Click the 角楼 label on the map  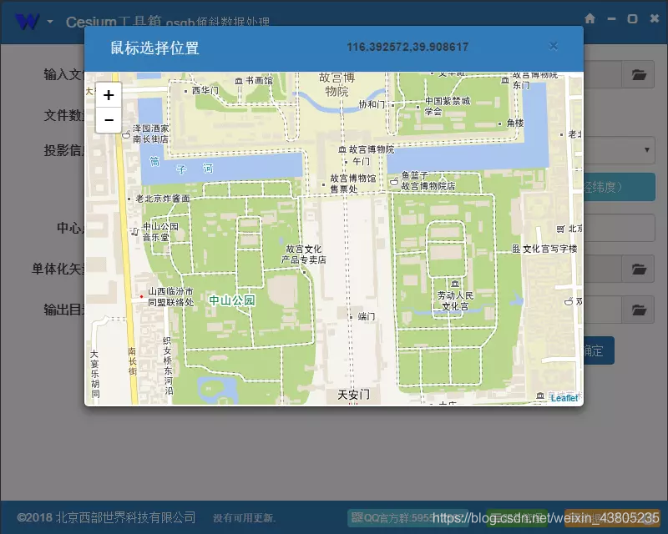click(x=515, y=123)
